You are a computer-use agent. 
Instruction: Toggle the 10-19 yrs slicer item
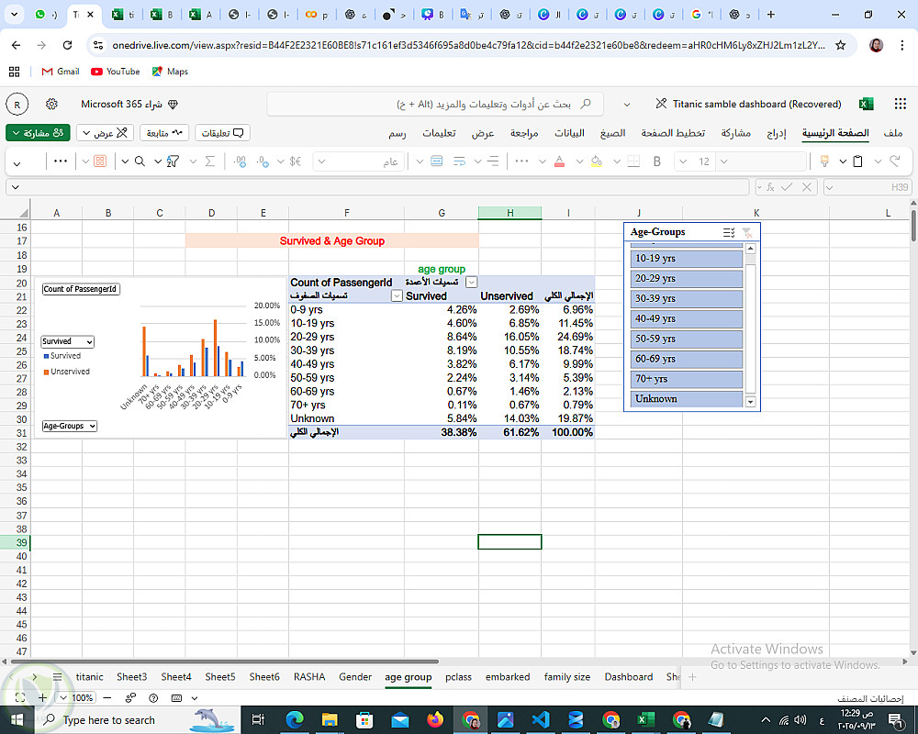(x=686, y=259)
